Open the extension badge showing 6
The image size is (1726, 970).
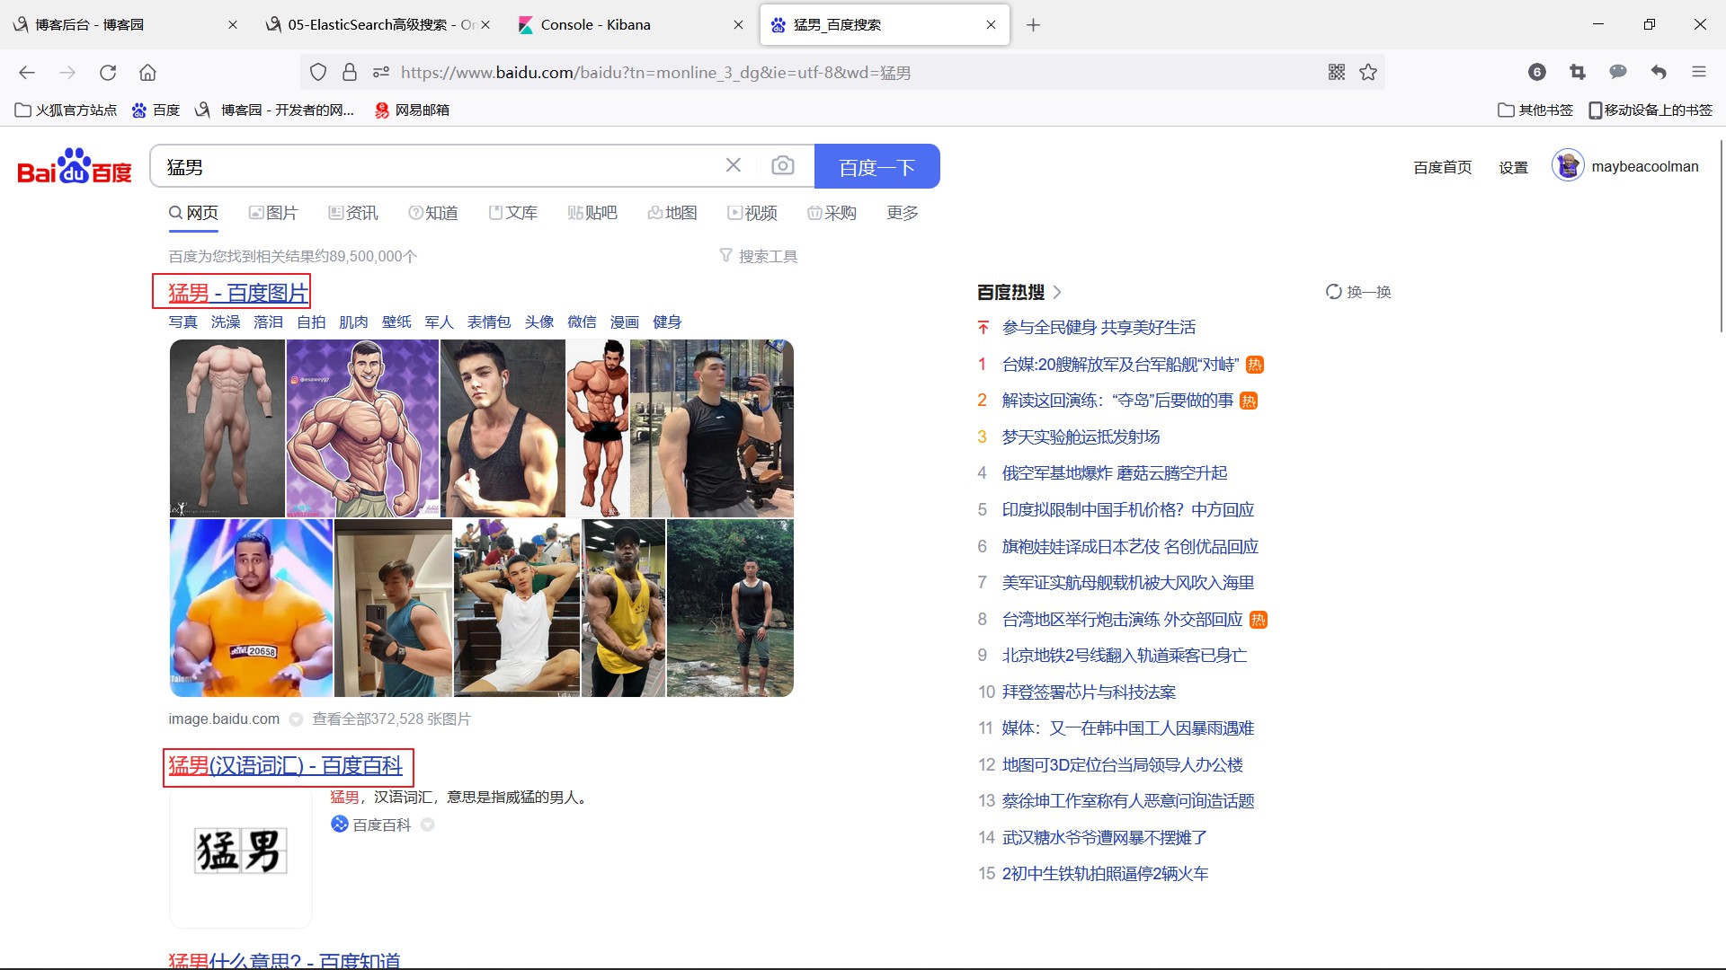click(1537, 72)
